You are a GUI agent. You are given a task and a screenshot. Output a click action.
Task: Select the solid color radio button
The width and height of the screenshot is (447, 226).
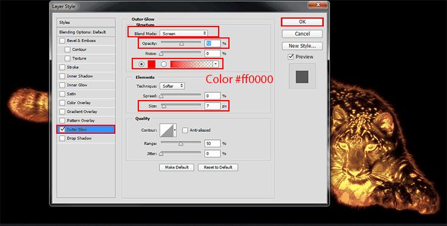pos(141,64)
